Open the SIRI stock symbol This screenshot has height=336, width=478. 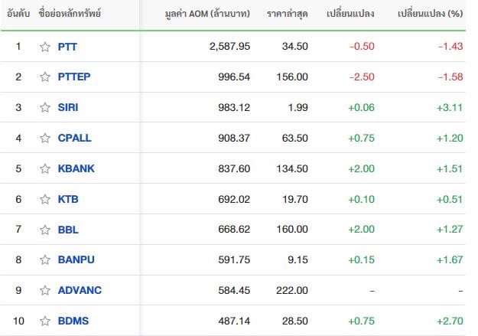68,107
